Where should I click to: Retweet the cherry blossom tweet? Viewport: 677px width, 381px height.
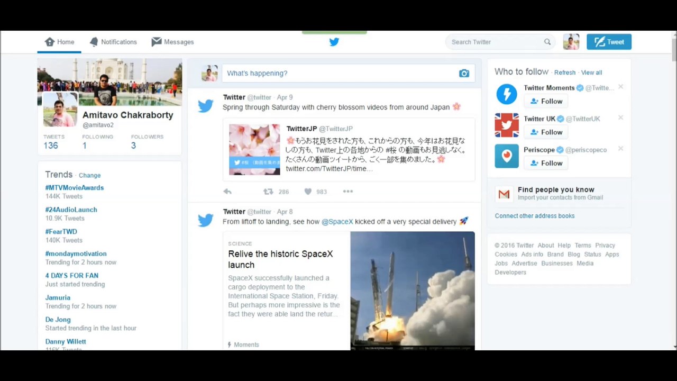pos(268,192)
